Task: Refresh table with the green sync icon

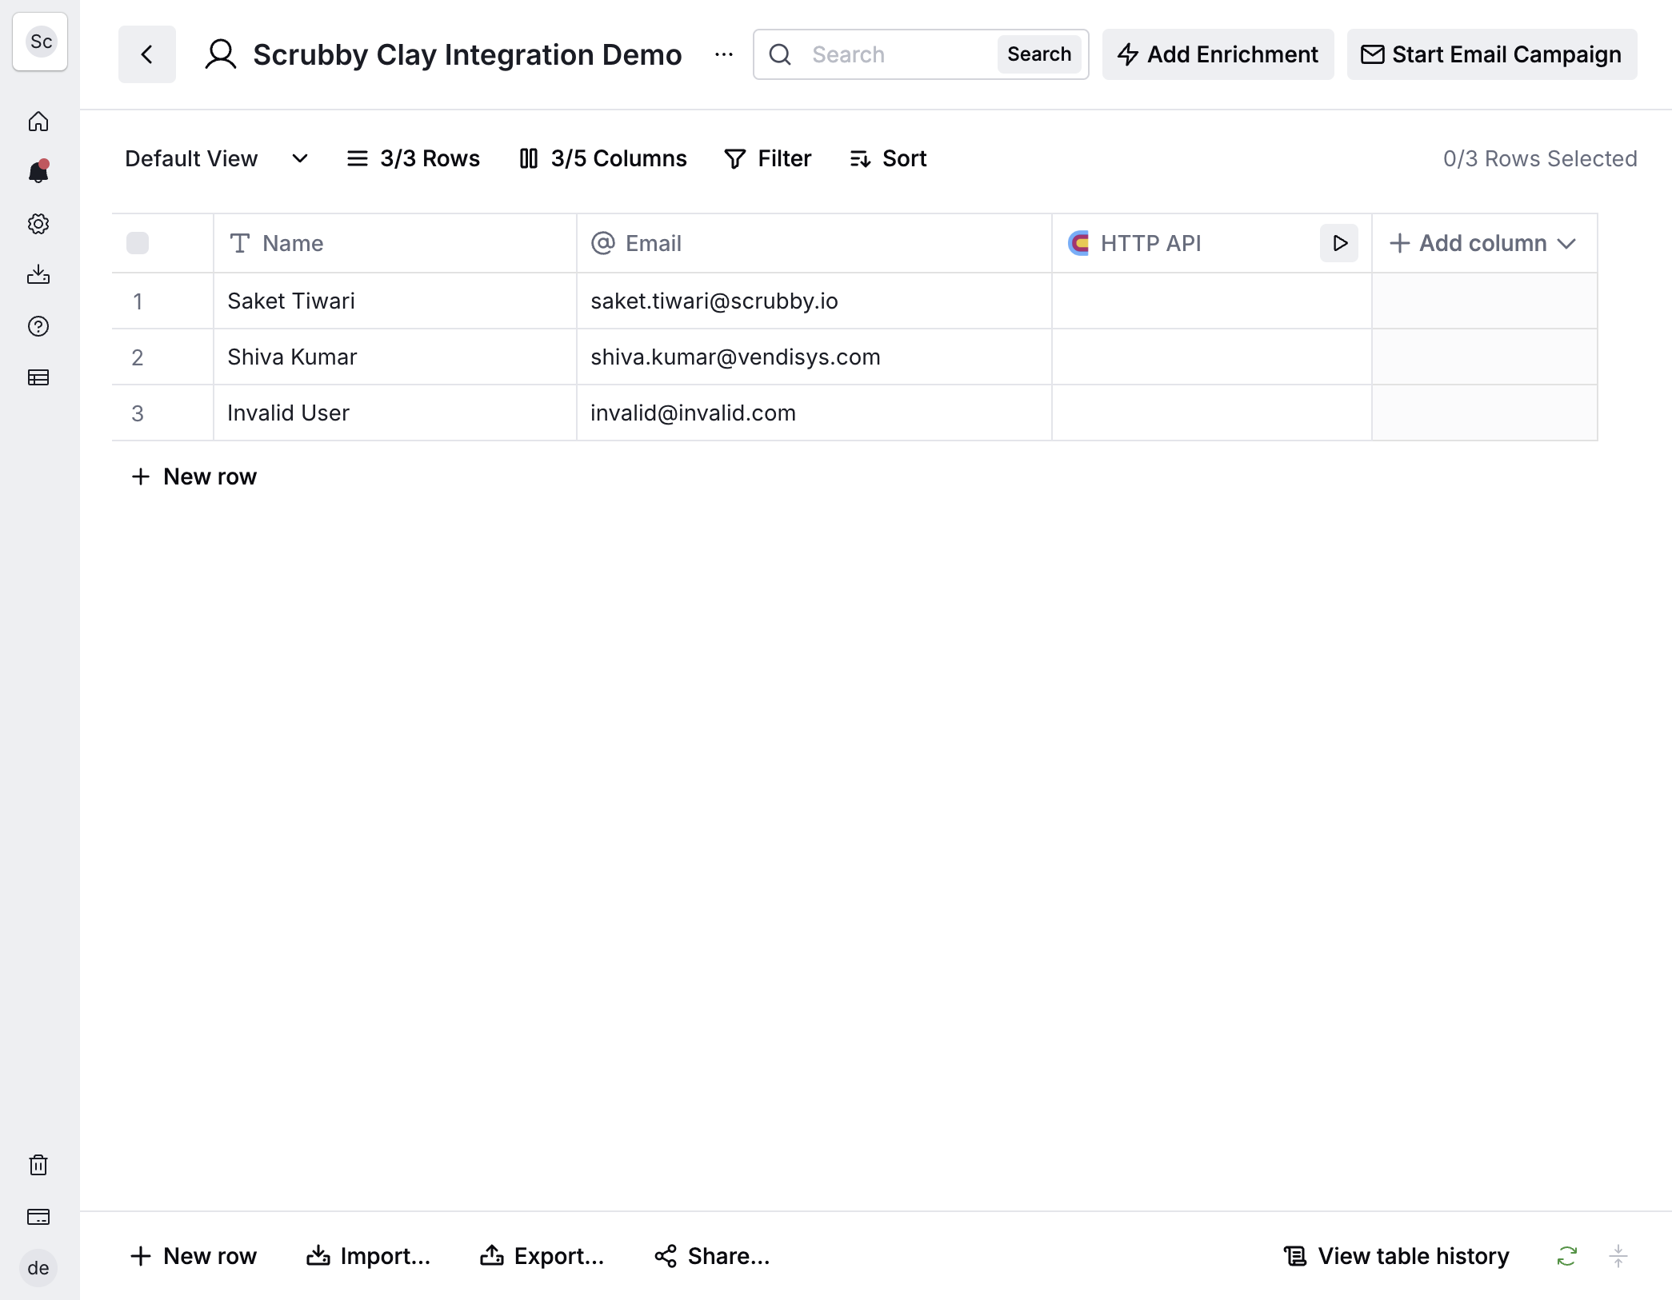Action: pos(1566,1256)
